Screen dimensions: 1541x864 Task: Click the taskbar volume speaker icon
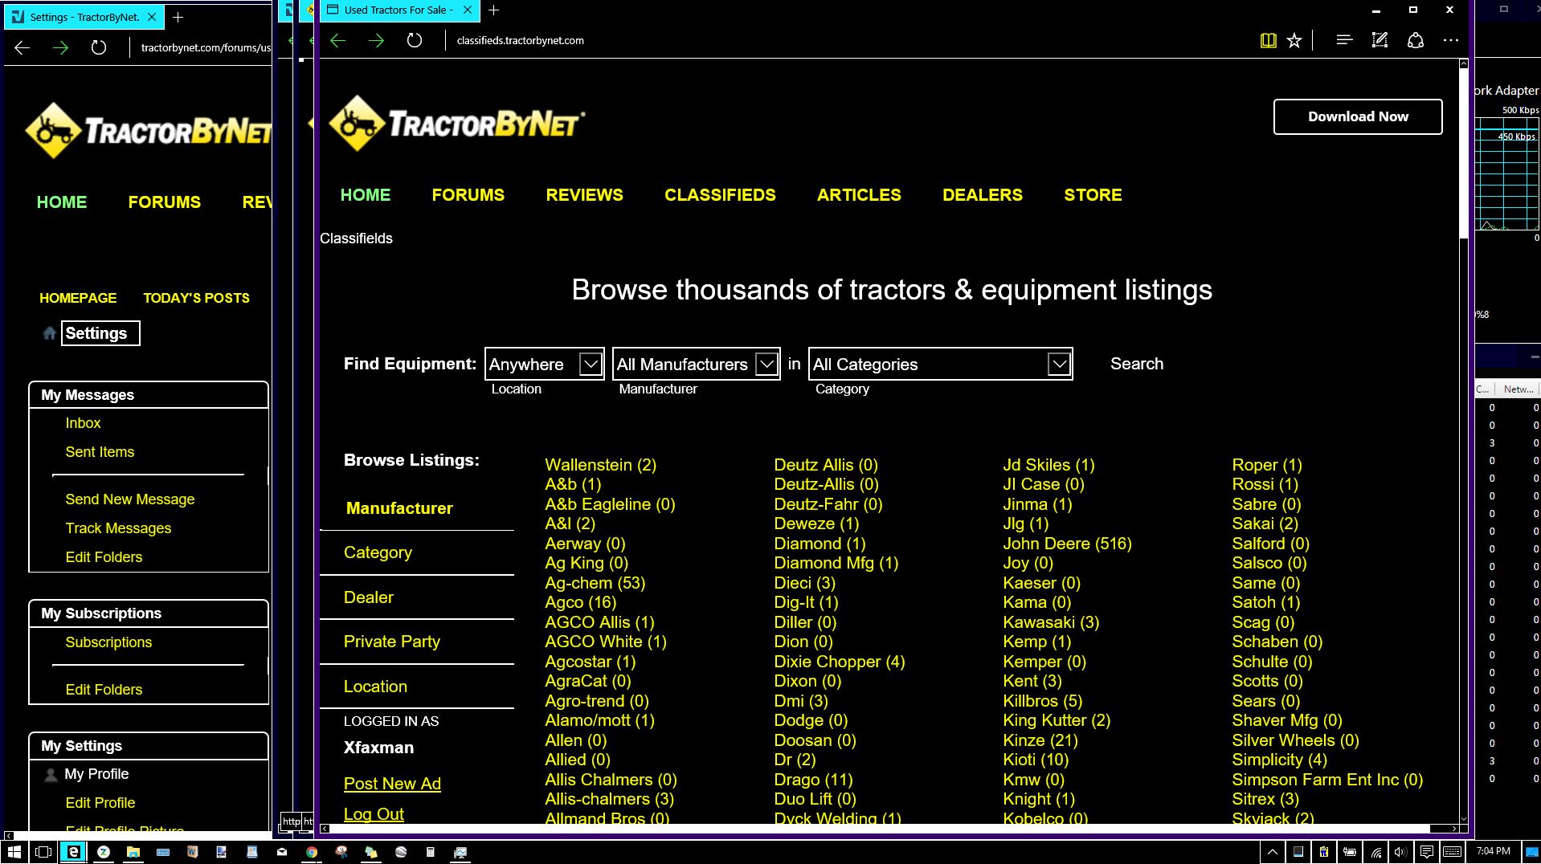pos(1400,852)
